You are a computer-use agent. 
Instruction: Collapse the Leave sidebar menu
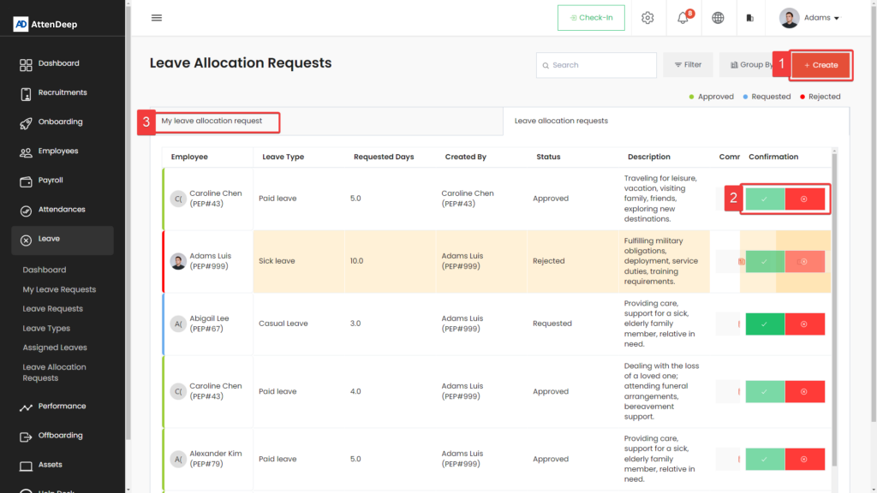(x=62, y=240)
